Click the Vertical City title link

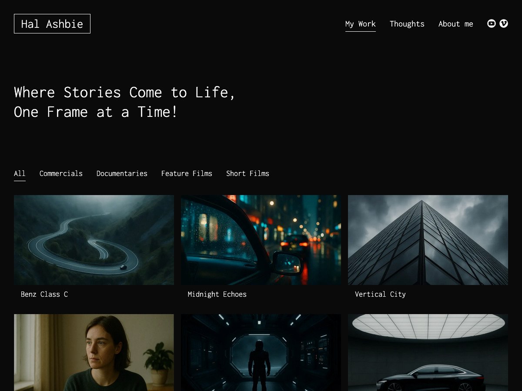pyautogui.click(x=380, y=294)
